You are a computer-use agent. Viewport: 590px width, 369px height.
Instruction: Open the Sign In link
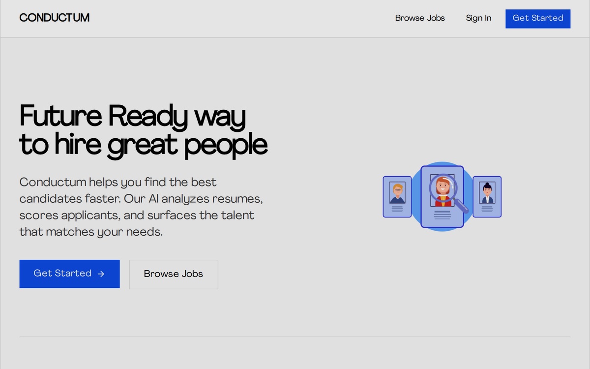pos(478,18)
